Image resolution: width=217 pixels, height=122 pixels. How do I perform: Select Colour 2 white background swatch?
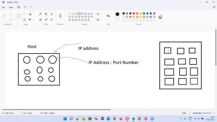click(x=117, y=19)
